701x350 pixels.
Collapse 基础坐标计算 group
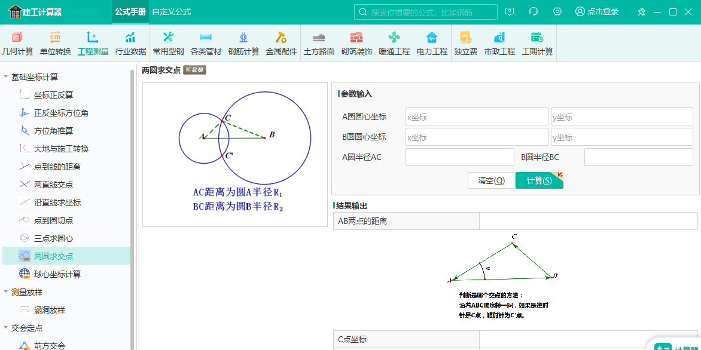[x=6, y=77]
